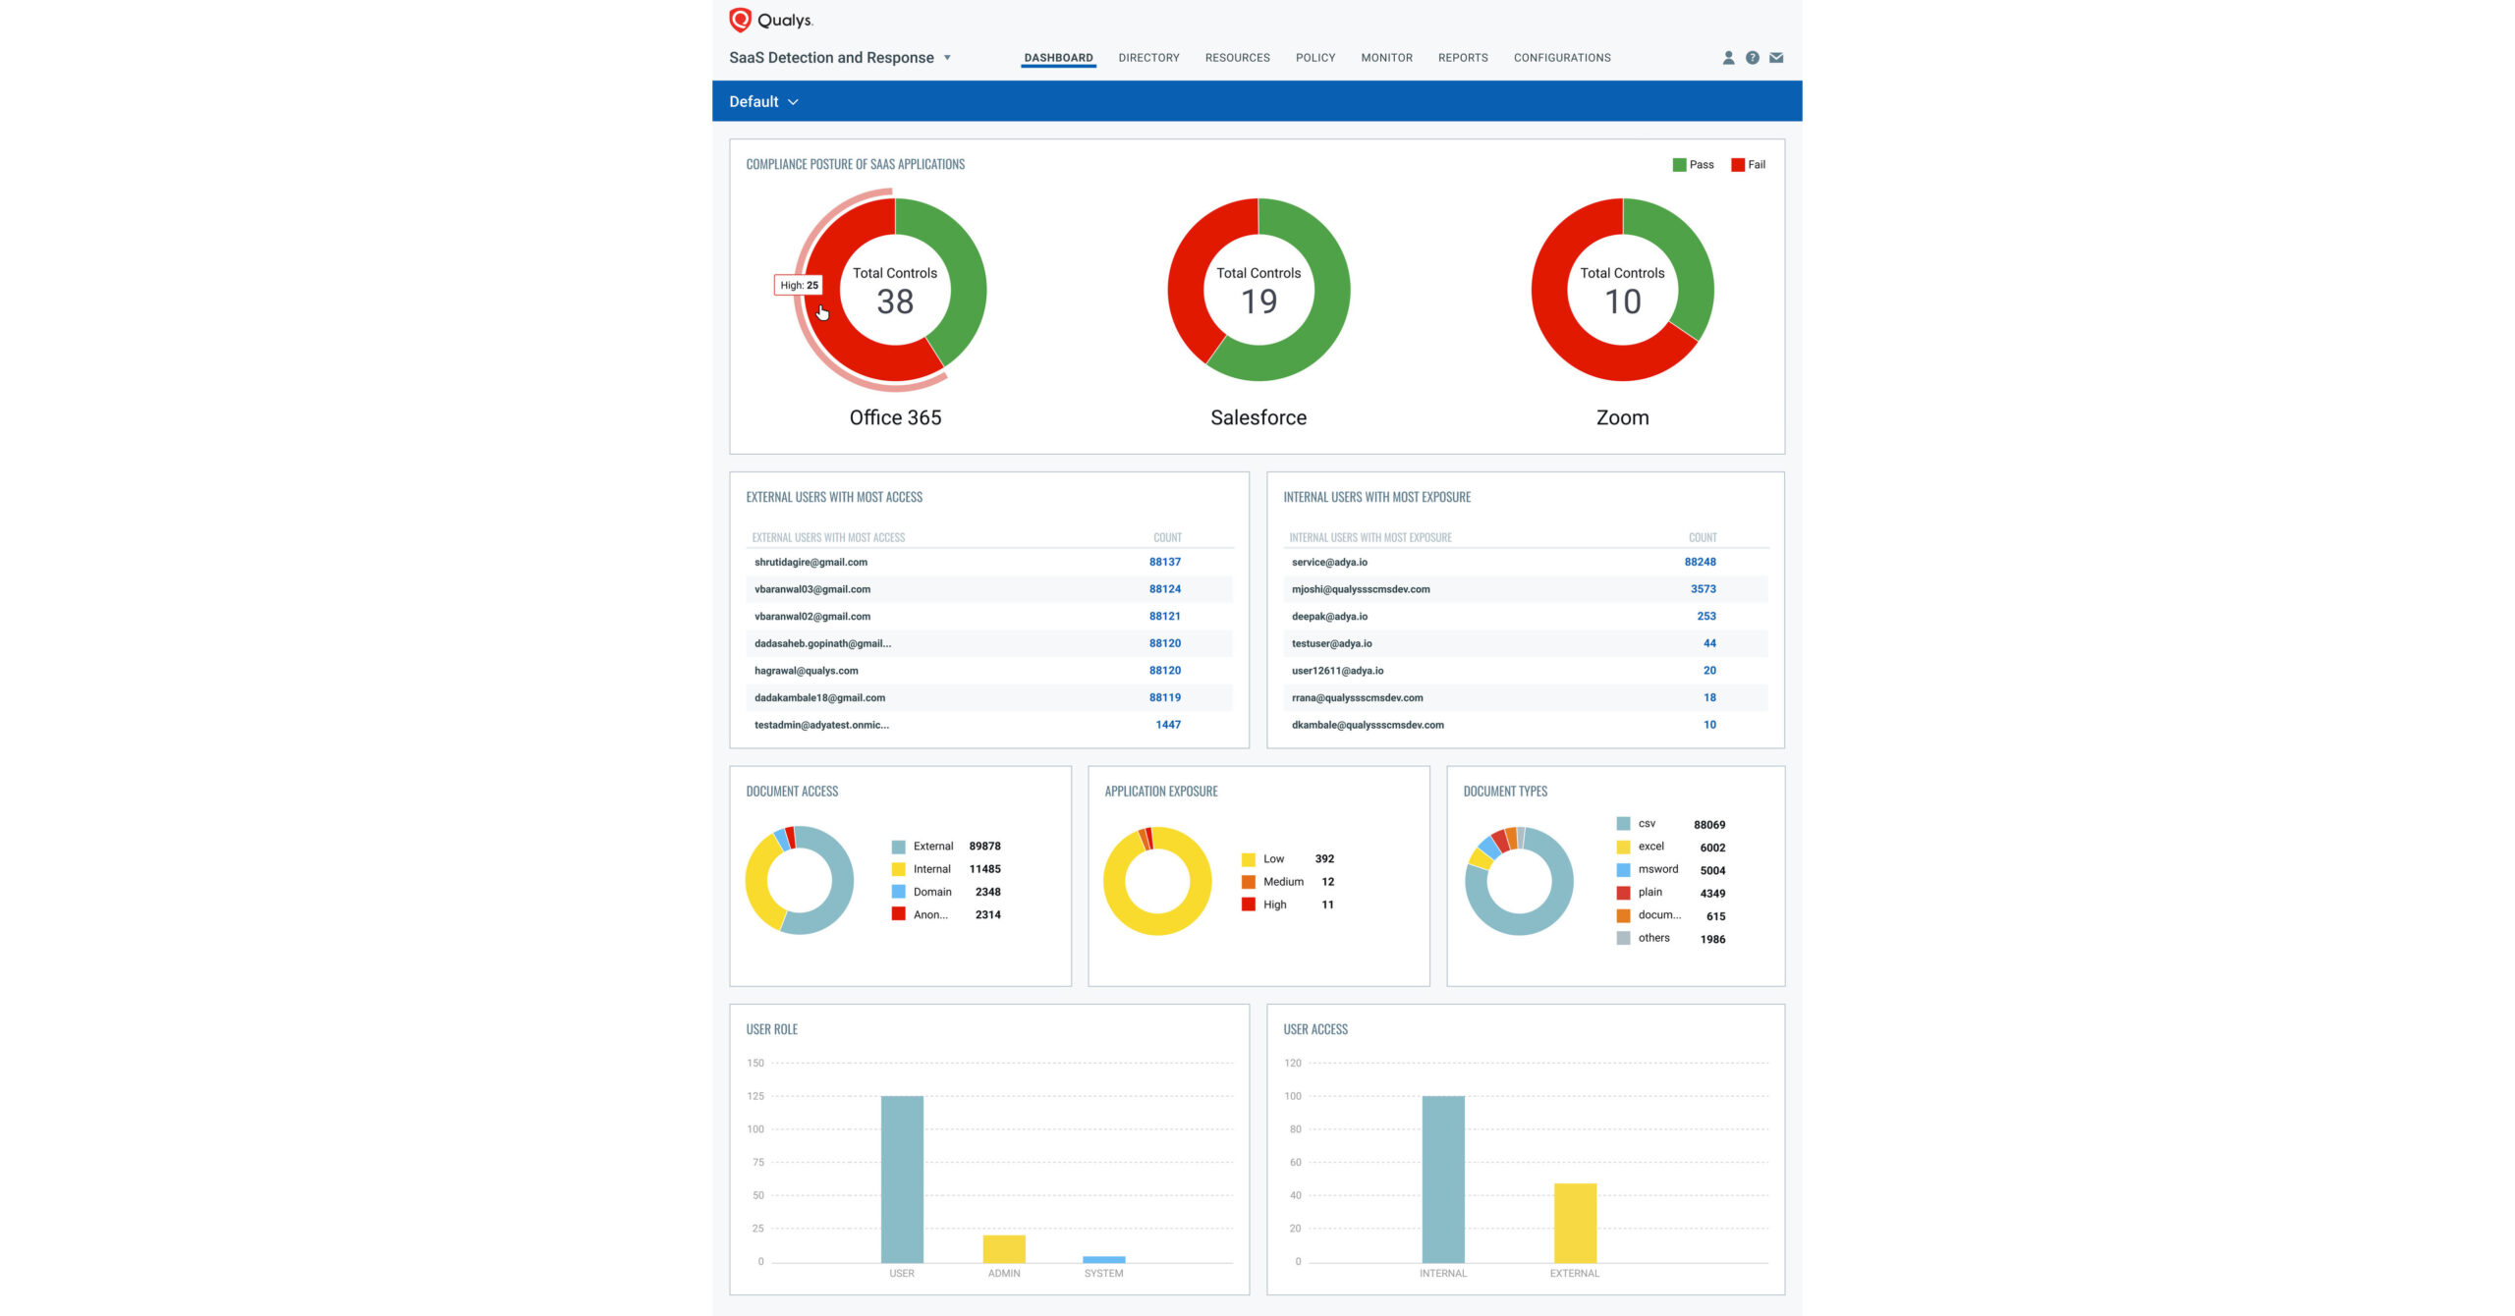Open count 3573 for mjoshi@qualysscmsdev.com
This screenshot has height=1316, width=2515.
1704,589
